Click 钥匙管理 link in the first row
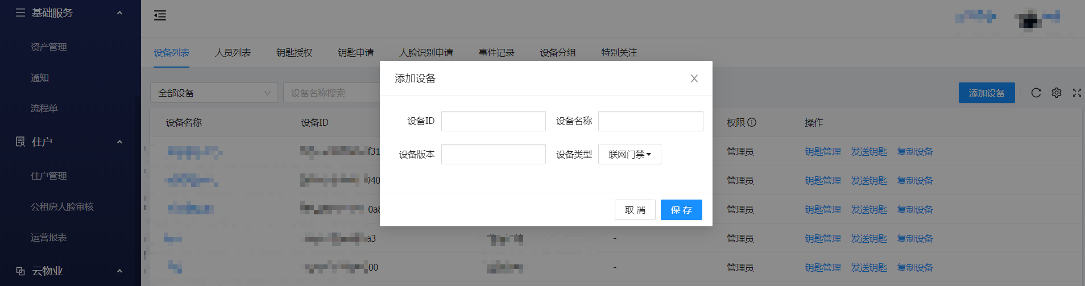1085x286 pixels. [x=822, y=152]
